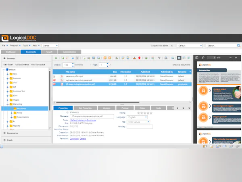The height and width of the screenshot is (182, 242).
Task: Open the Personal menu
Action: pos(15,45)
